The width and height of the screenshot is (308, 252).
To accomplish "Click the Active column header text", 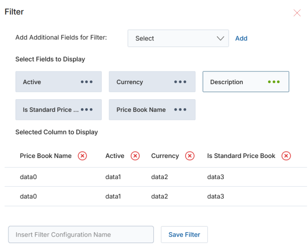I will click(x=115, y=156).
